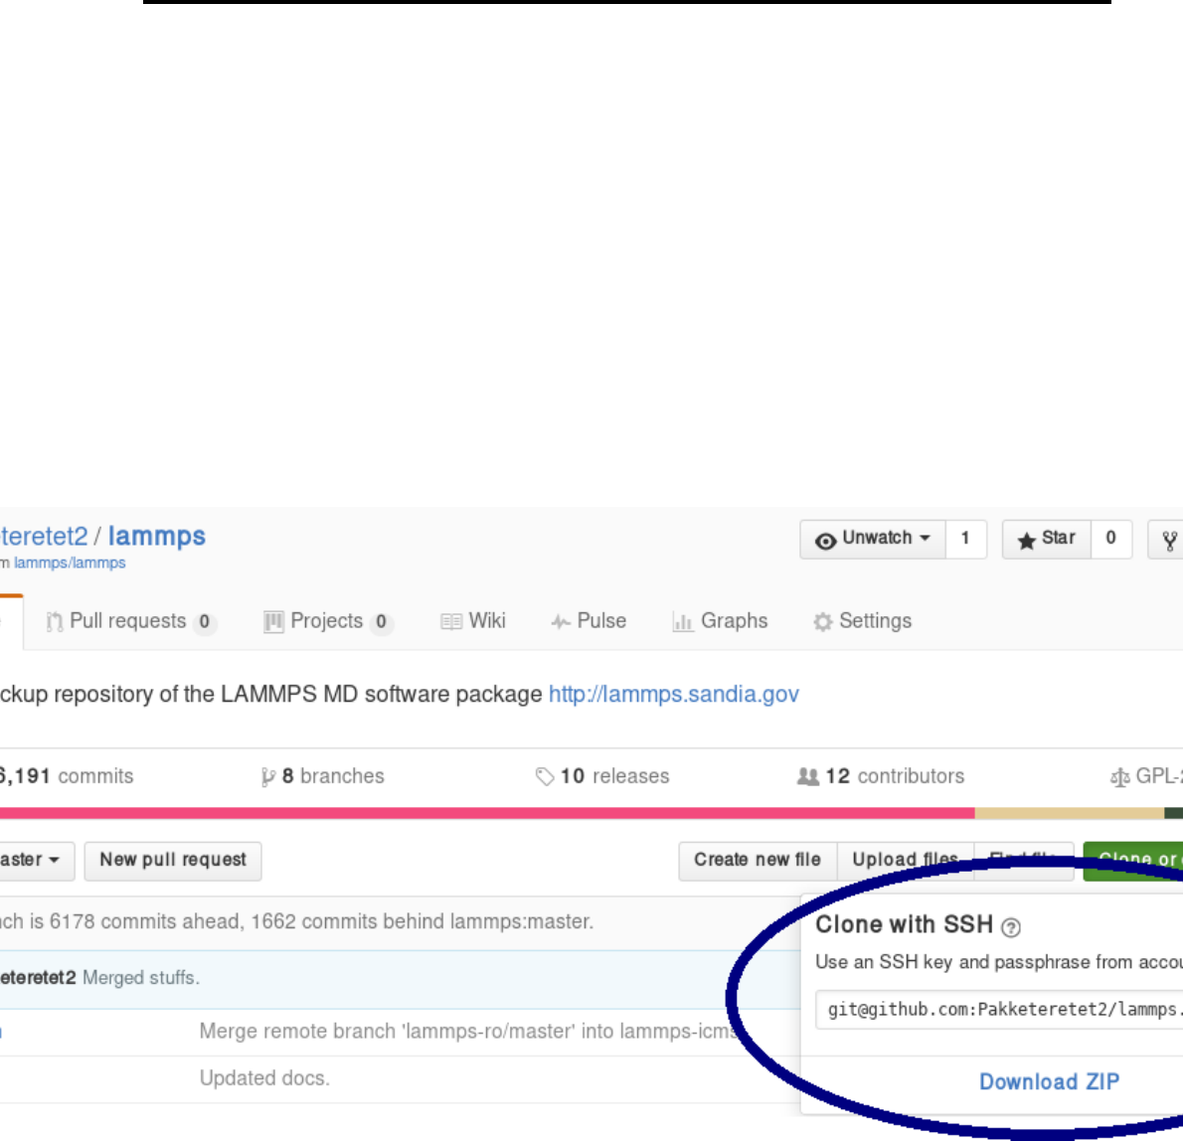Click Download ZIP

(x=1050, y=1081)
